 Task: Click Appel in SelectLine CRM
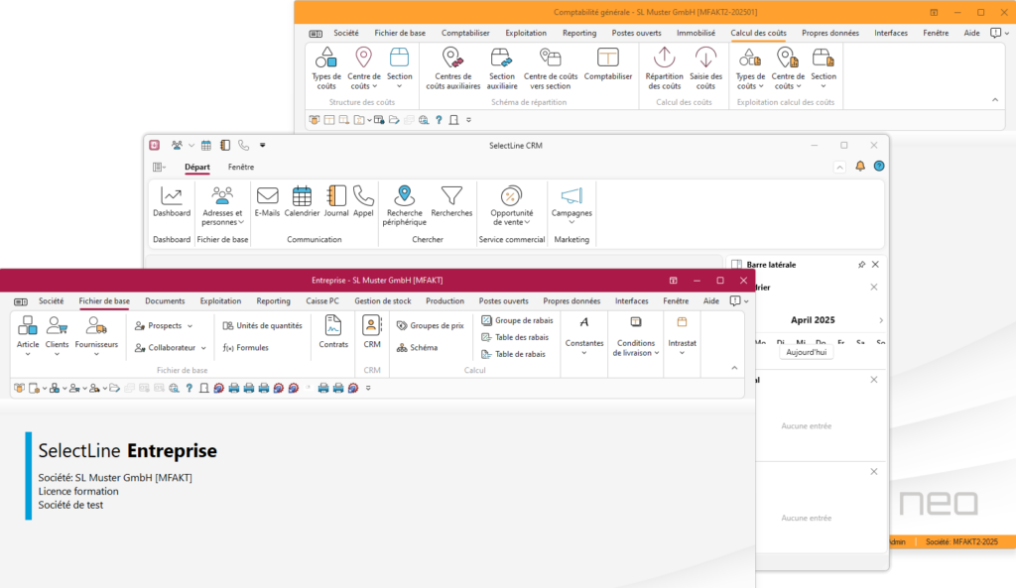(363, 201)
